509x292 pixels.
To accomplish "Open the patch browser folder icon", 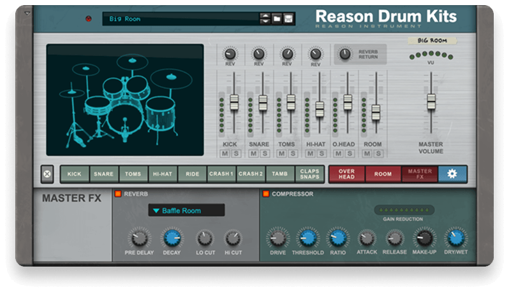I will click(277, 19).
